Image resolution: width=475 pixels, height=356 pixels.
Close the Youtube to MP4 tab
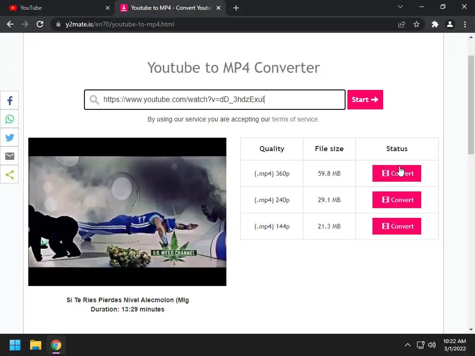[218, 8]
